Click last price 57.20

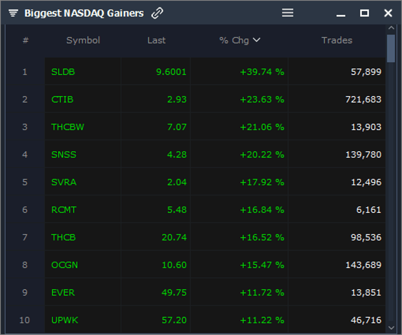pyautogui.click(x=174, y=320)
